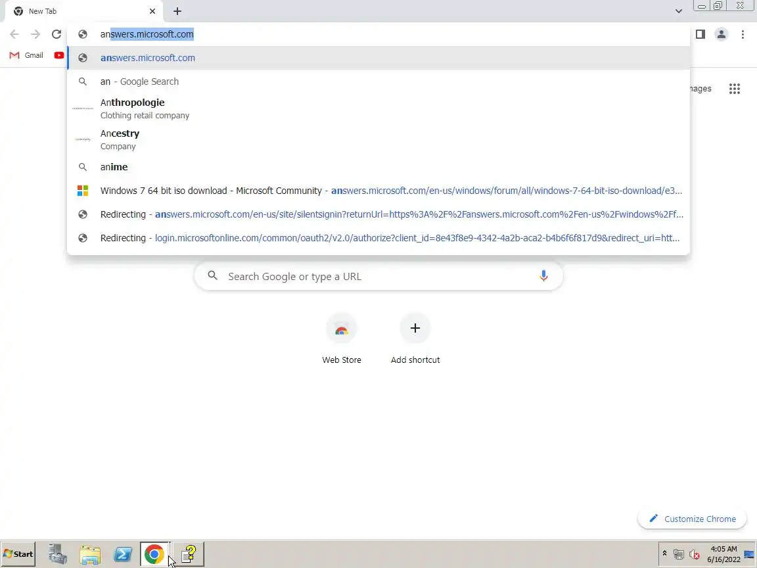Launch PowerShell from the taskbar
Screen dimensions: 757x568
point(123,554)
